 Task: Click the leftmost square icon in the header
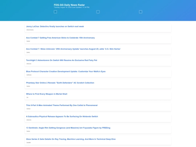(56, 12)
